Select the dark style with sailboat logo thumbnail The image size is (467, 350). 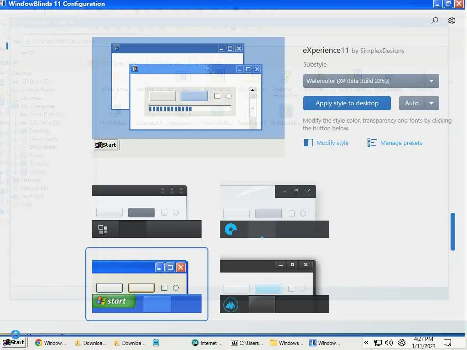[x=274, y=286]
